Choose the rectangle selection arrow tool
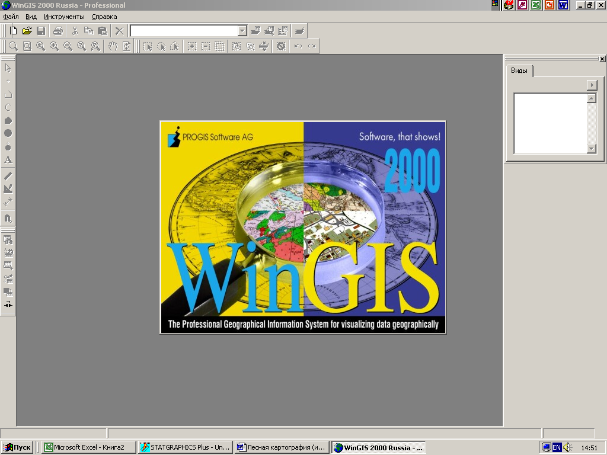The image size is (607, 455). tap(148, 46)
